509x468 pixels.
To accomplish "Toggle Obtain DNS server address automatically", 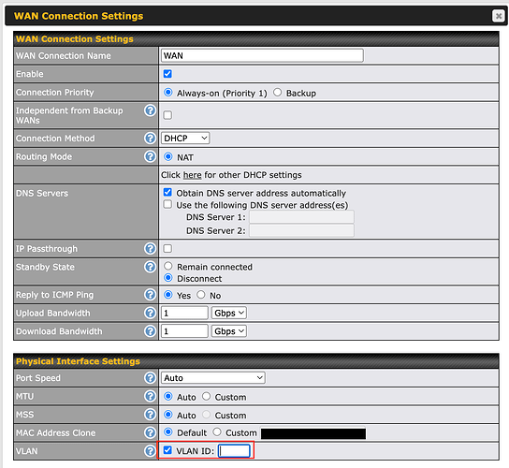I will click(167, 192).
